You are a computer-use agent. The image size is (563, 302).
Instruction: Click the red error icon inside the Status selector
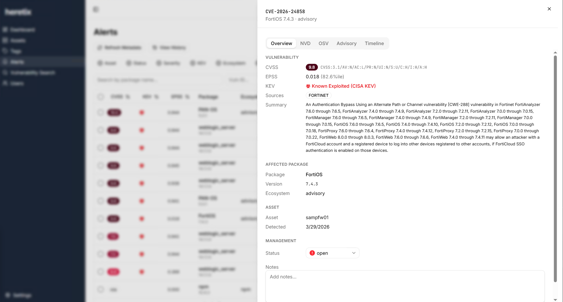coord(312,253)
